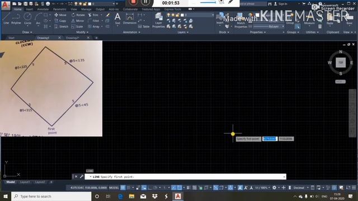Screen dimensions: 358x201
Task: Select the Dimension tool
Action: (130, 18)
